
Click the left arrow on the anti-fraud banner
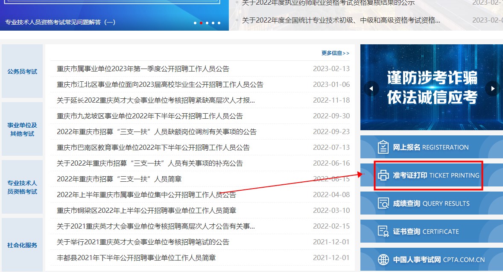tap(371, 88)
